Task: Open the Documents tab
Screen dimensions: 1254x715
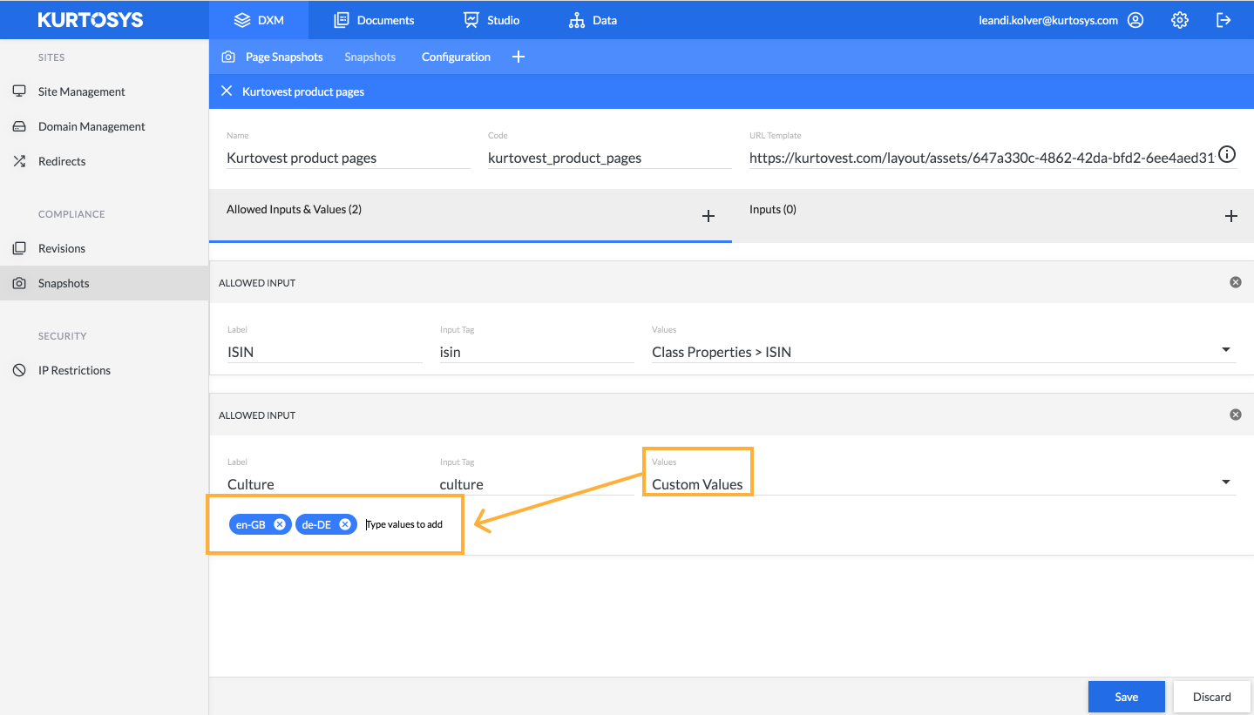Action: click(374, 19)
